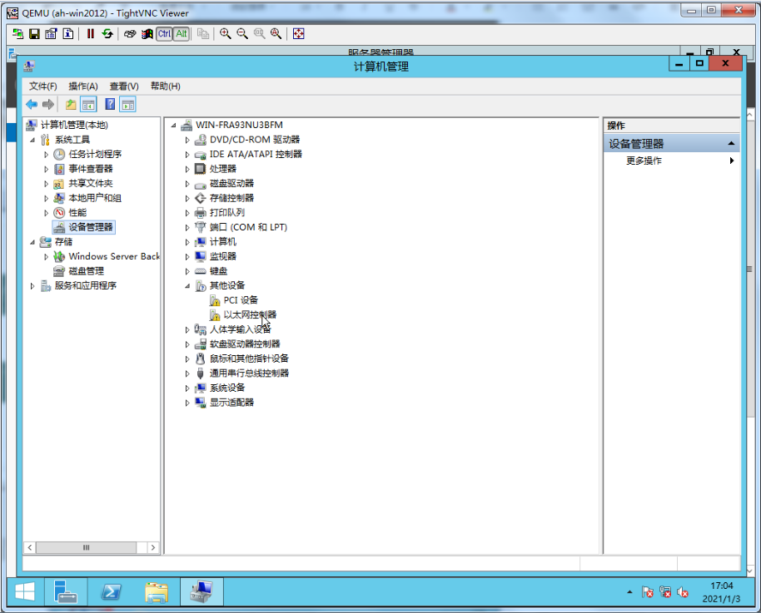The height and width of the screenshot is (613, 761).
Task: Toggle the console tree show/hide button
Action: (88, 105)
